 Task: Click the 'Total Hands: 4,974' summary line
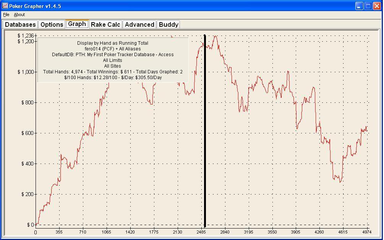(x=113, y=72)
